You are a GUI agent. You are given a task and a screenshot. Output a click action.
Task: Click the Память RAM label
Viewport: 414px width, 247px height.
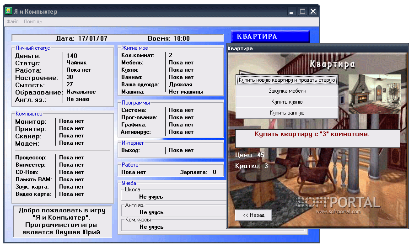[x=33, y=179]
